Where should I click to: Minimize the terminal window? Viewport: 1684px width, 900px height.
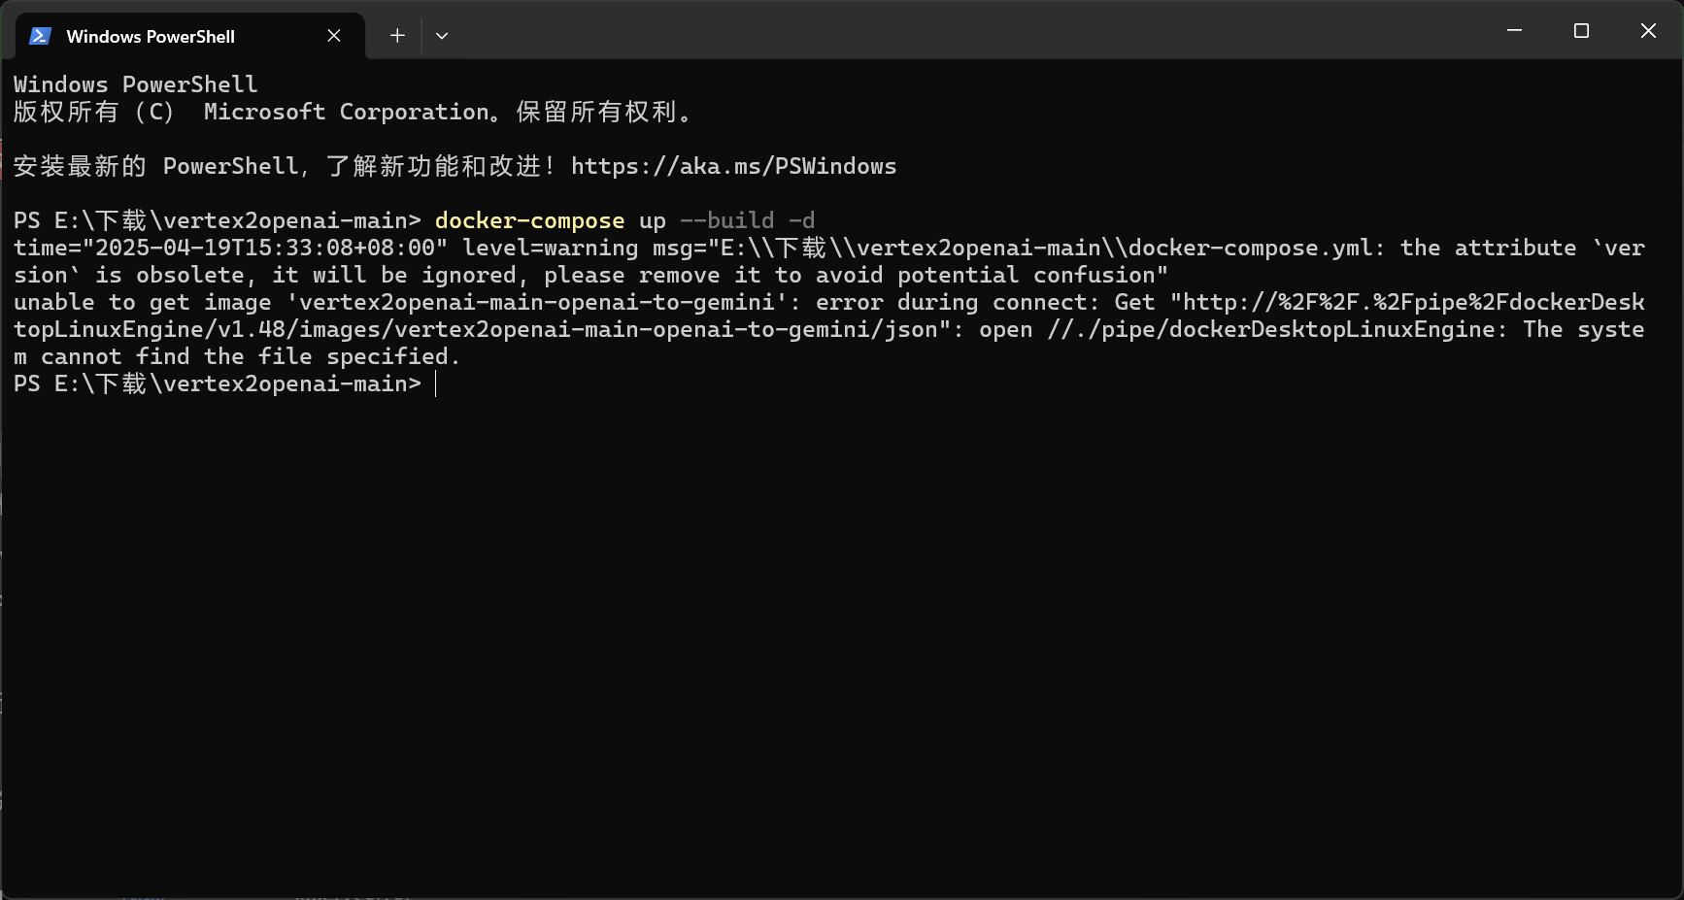coord(1514,31)
